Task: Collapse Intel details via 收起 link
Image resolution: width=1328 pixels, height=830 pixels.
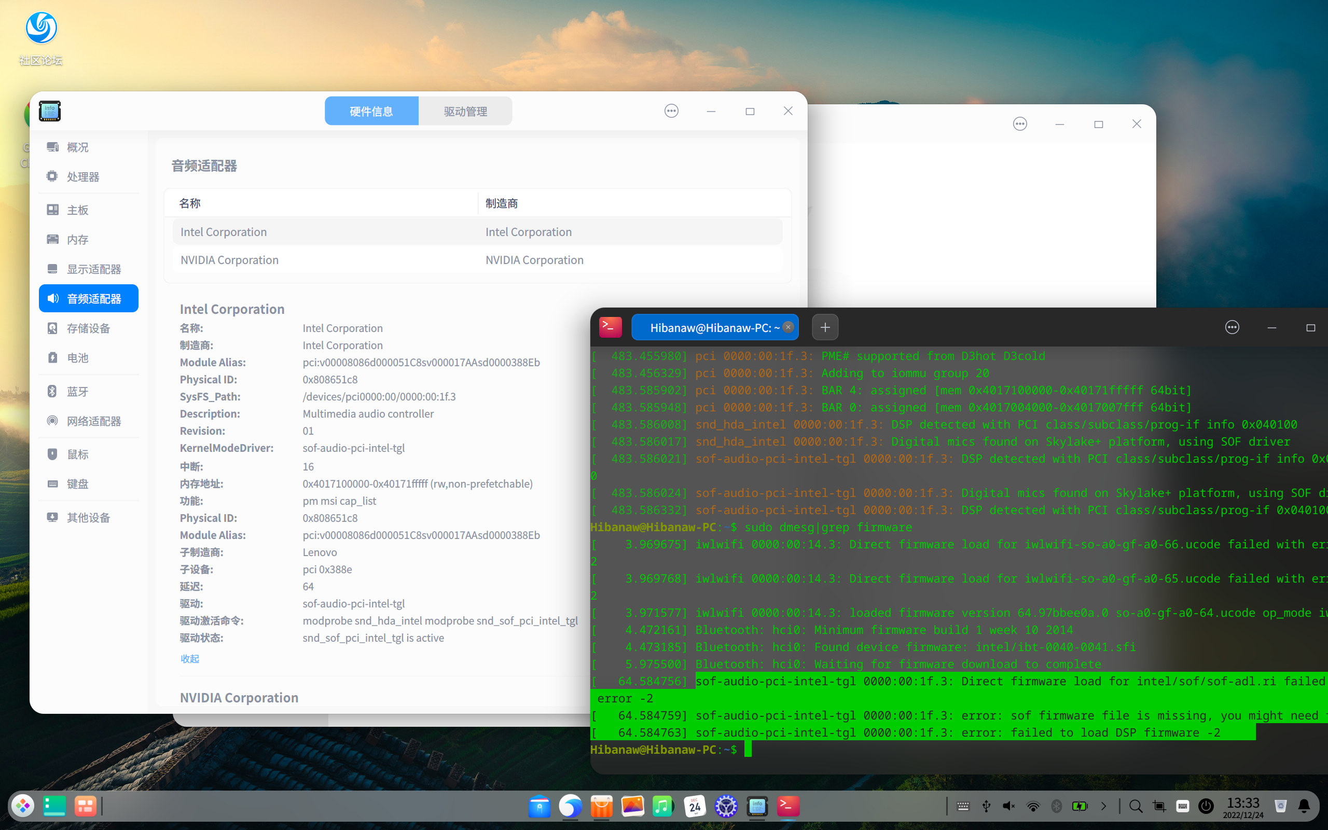Action: (190, 659)
